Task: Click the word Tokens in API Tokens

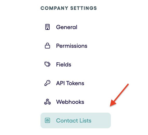Action: (75, 83)
